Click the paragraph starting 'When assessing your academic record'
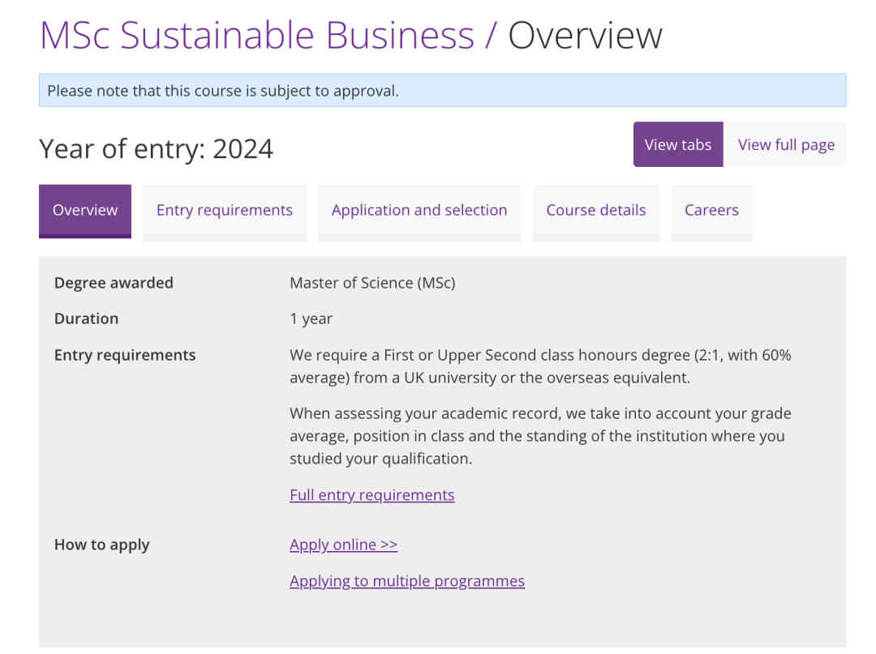The image size is (876, 654). tap(539, 436)
